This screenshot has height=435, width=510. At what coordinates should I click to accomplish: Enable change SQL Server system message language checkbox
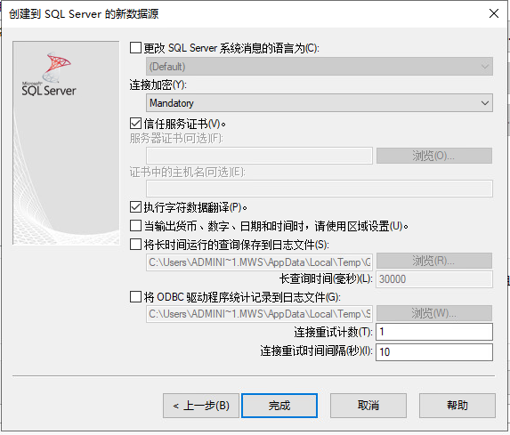(135, 47)
